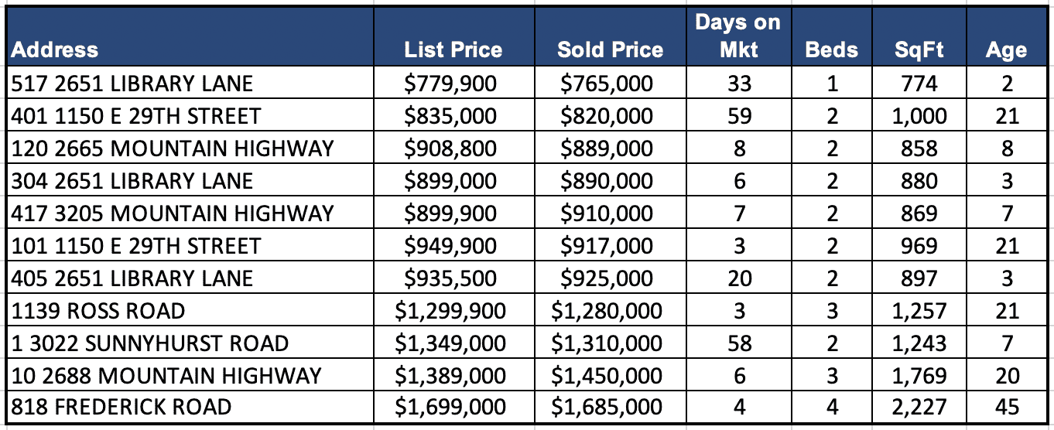This screenshot has width=1054, height=430.
Task: Select the 517 2651 LIBRARY LANE cell
Action: coord(132,83)
